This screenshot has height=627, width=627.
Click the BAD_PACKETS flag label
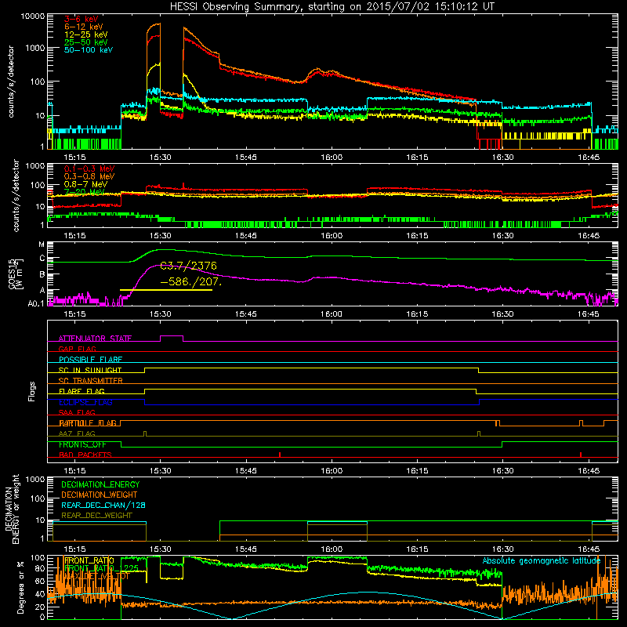(x=85, y=455)
